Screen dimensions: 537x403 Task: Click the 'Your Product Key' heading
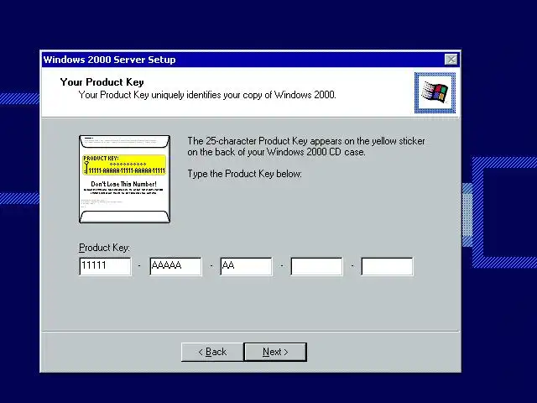(102, 82)
